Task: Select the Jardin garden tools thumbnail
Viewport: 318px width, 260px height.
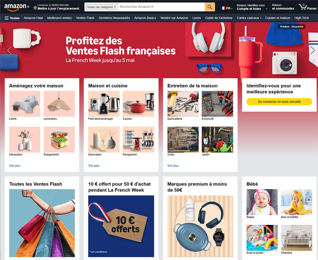Action: pos(218,140)
